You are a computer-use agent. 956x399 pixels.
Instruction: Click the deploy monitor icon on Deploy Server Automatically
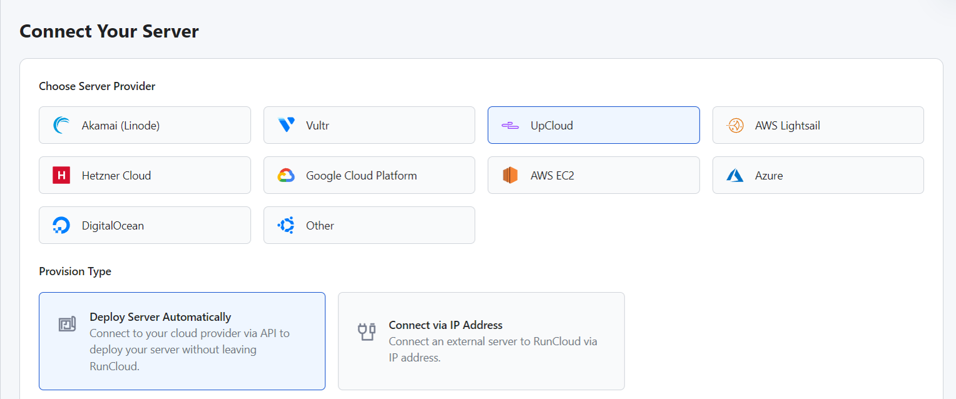67,325
